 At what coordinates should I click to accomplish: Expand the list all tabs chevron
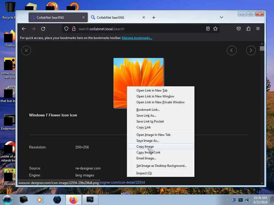click(221, 17)
